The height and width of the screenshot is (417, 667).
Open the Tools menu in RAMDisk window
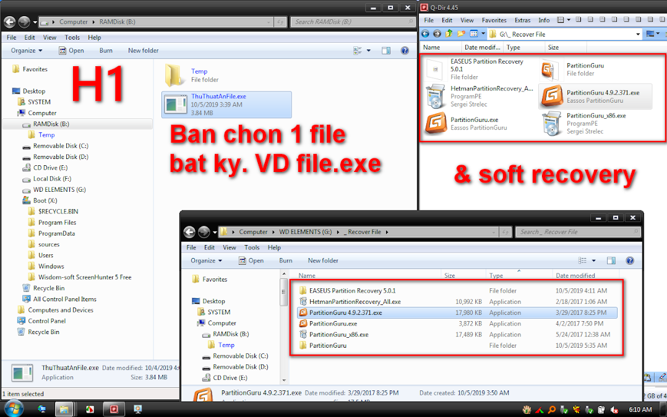point(72,38)
